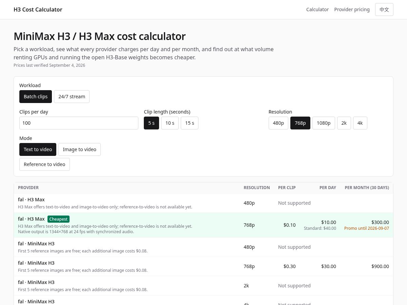Focus the Clips per day input field

click(79, 123)
